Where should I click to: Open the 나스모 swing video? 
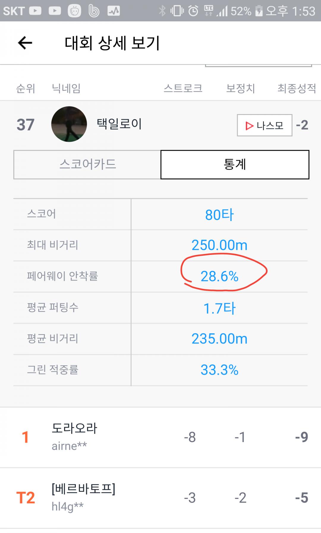point(265,125)
